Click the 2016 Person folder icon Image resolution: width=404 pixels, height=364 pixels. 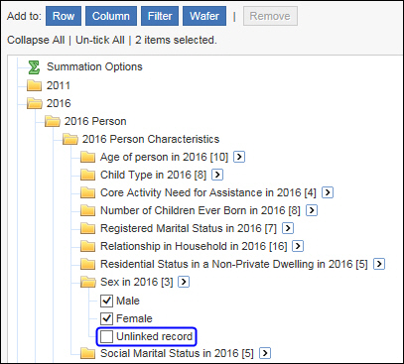(x=53, y=121)
